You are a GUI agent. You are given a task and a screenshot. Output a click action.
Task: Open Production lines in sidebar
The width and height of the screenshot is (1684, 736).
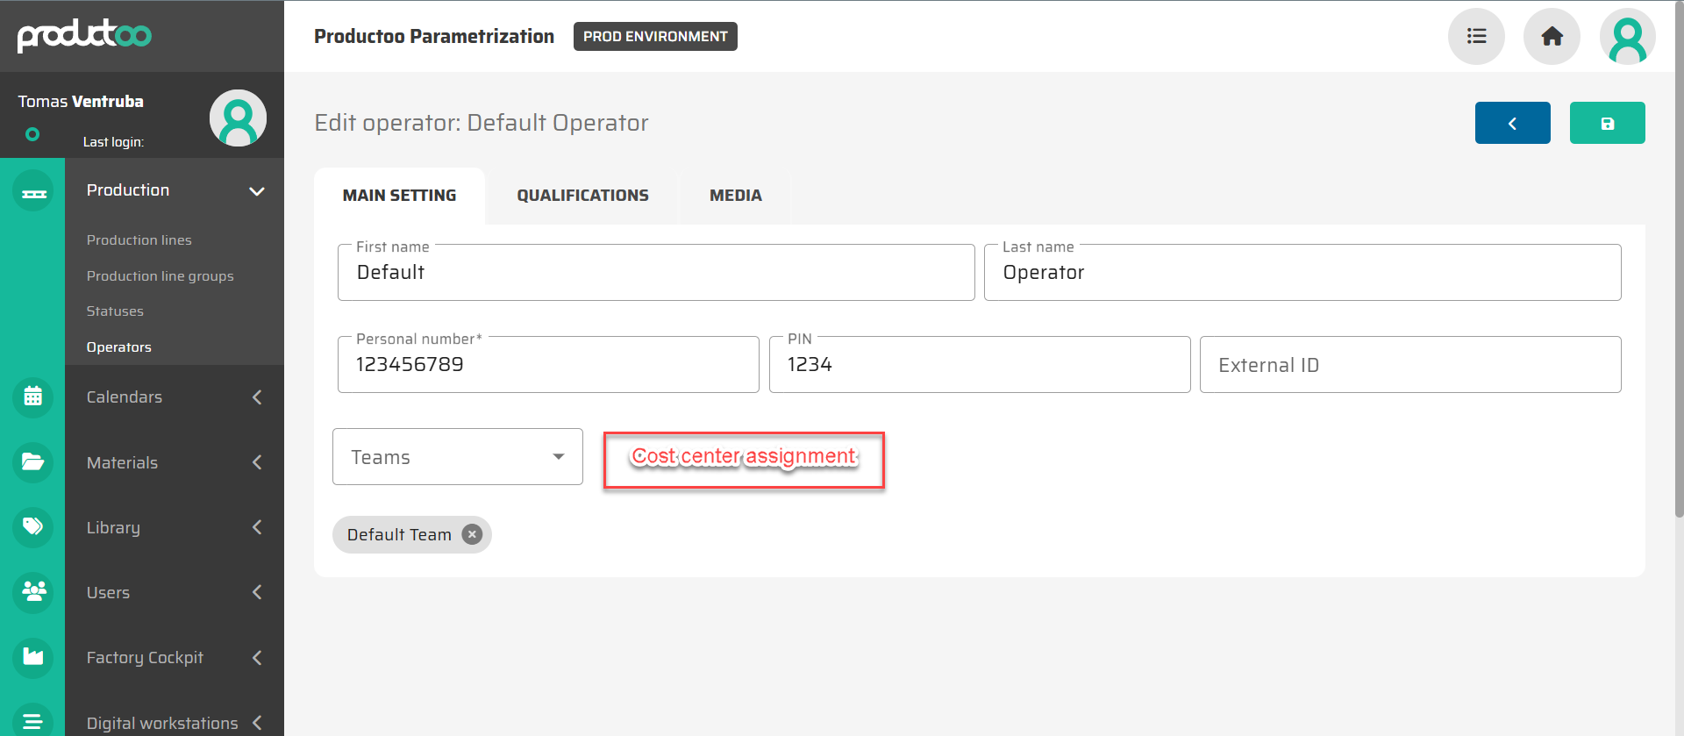pyautogui.click(x=139, y=240)
